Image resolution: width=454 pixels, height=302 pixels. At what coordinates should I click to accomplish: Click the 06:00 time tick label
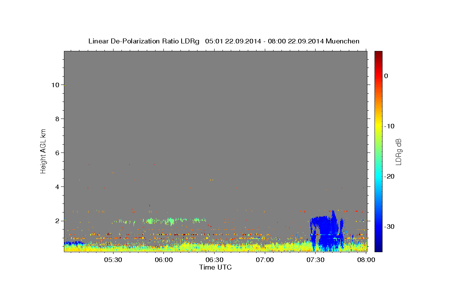pos(163,260)
